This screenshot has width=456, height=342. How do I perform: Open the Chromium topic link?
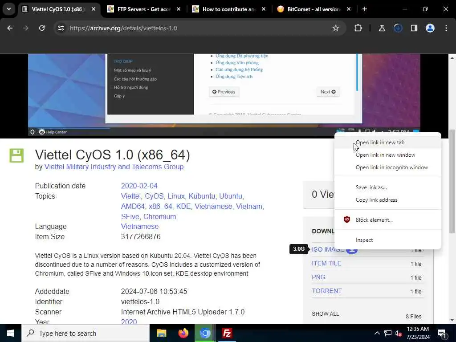point(160,217)
